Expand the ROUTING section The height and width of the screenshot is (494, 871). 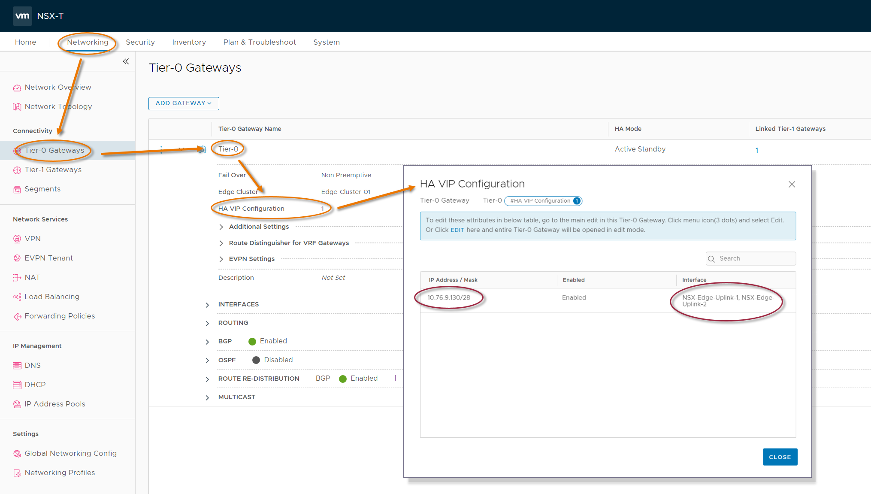[207, 323]
